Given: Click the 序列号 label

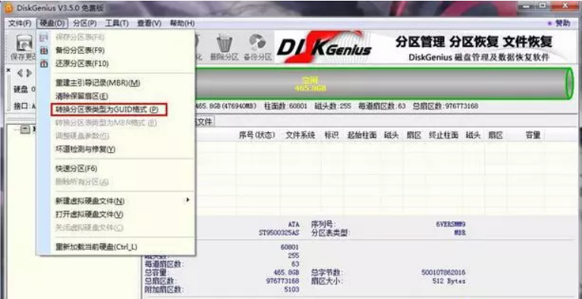Looking at the screenshot, I should coord(323,224).
